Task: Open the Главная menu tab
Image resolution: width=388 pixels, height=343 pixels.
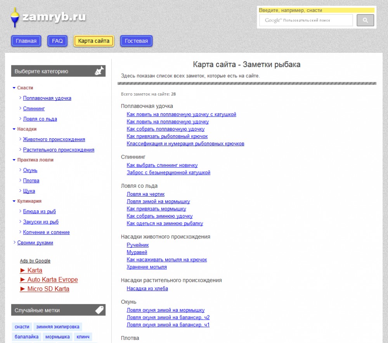Action: tap(26, 41)
